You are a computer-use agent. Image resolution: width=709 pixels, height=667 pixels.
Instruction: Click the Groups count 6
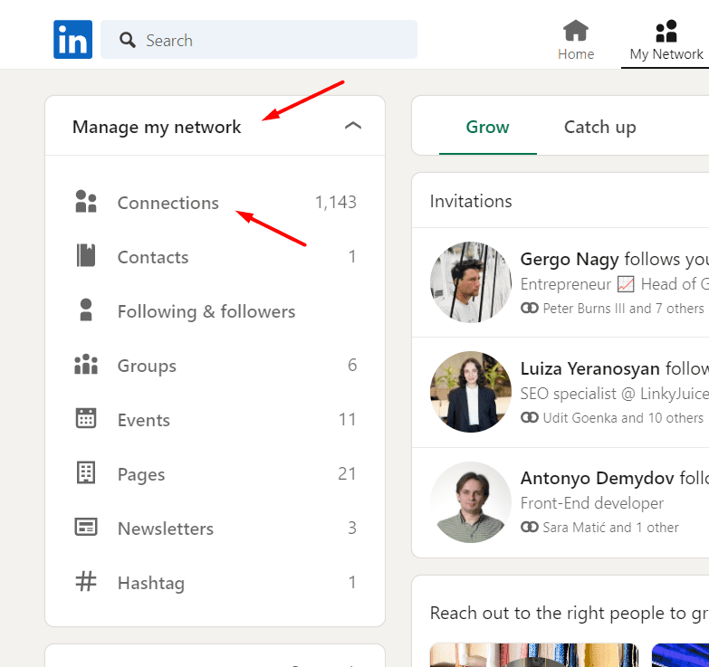tap(352, 365)
